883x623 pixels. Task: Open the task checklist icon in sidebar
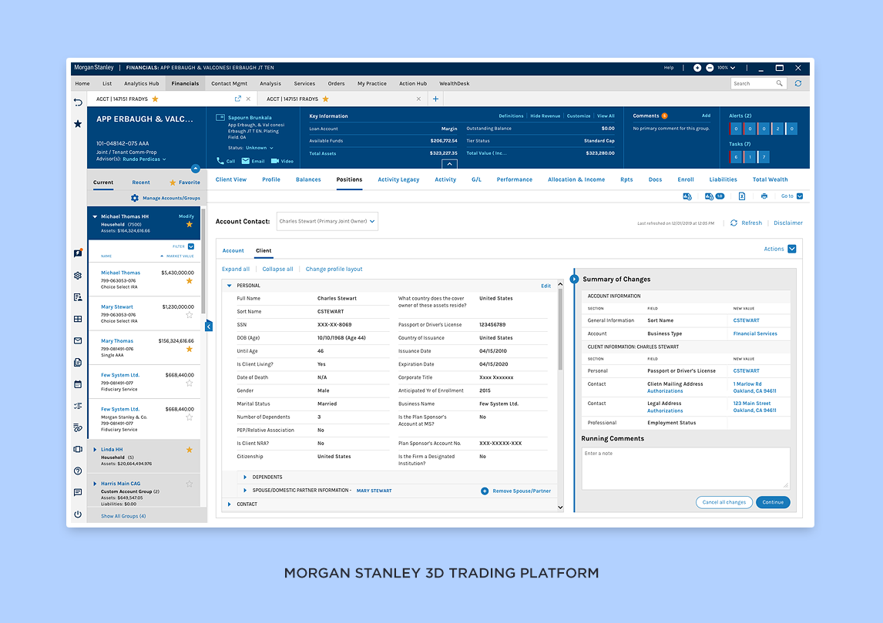coord(78,406)
